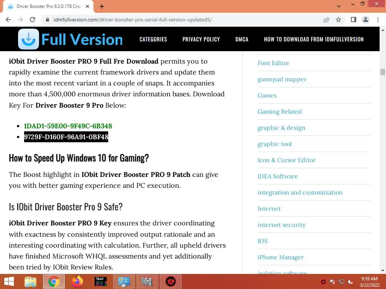Image resolution: width=386 pixels, height=289 pixels.
Task: Close the Driver Booster Pro tab
Action: click(x=87, y=6)
